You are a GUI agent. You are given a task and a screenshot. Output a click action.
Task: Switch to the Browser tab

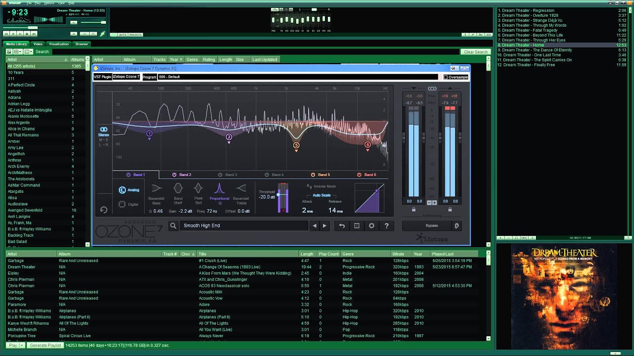click(82, 44)
